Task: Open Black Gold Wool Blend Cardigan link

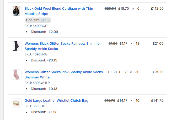Action: 59,9
